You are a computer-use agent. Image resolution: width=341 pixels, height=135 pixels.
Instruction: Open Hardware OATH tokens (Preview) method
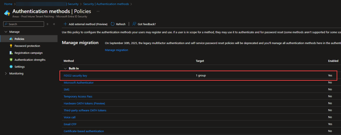coord(84,103)
